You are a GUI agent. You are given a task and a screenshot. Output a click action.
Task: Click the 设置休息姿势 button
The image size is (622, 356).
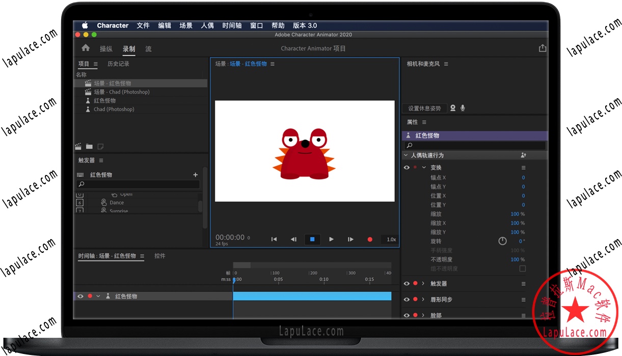click(424, 108)
